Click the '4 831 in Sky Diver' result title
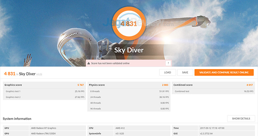The width and height of the screenshot is (258, 136). 23,74
